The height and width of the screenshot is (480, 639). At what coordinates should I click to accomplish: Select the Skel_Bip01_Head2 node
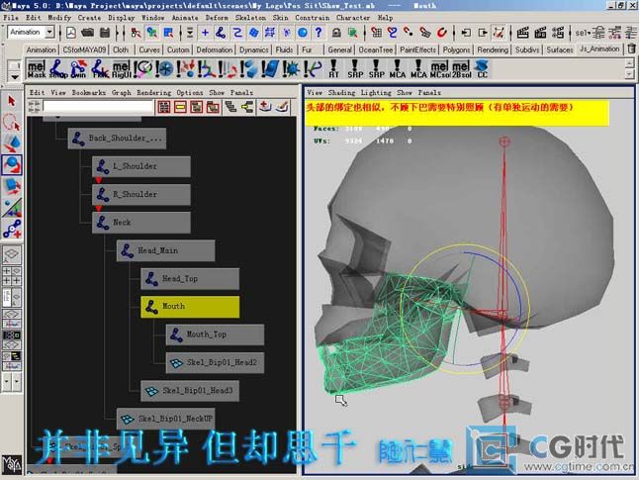pyautogui.click(x=215, y=363)
